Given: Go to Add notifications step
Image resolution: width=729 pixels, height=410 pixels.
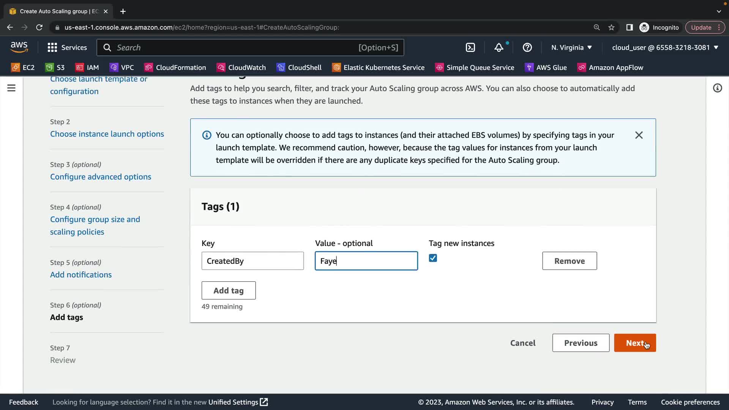Looking at the screenshot, I should point(81,275).
